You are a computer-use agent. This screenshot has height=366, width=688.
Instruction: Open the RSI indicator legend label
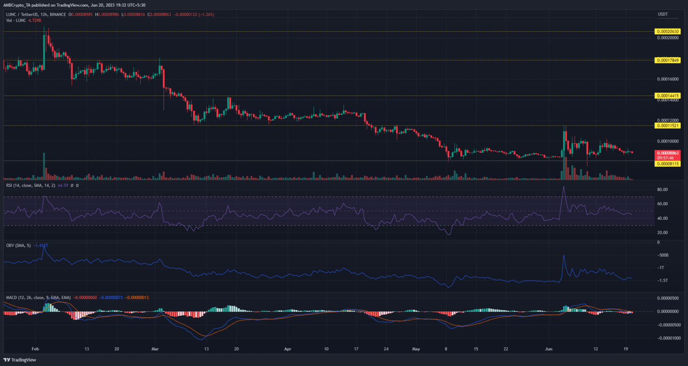click(x=30, y=185)
